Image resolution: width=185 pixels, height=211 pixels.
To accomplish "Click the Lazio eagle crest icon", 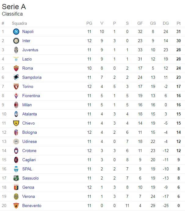I will [16, 59].
